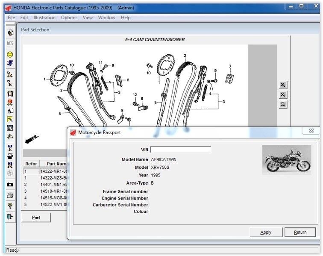Click the DCS toolbar icon
The width and height of the screenshot is (323, 256).
10,44
